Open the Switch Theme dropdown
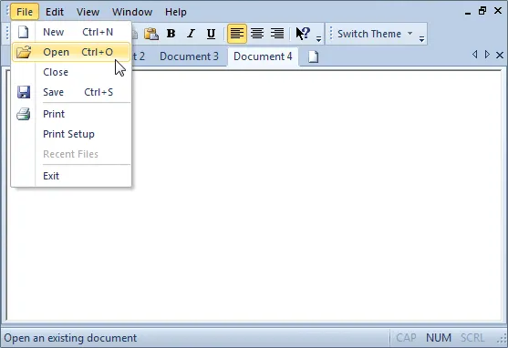The image size is (508, 348). (x=375, y=34)
